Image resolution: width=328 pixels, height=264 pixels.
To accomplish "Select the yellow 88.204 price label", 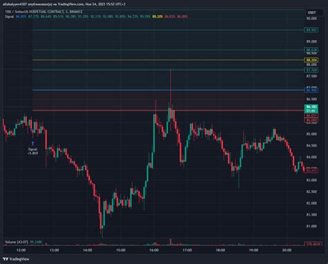I will point(311,60).
